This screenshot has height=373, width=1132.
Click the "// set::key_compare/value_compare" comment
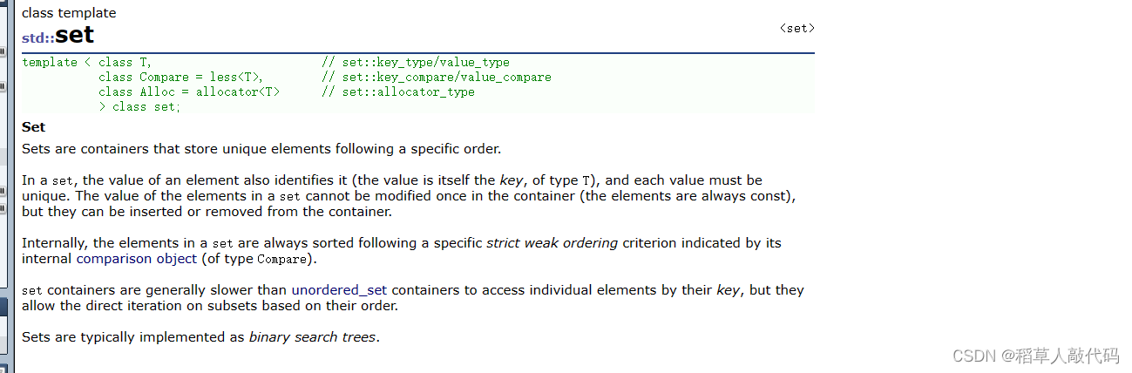tap(436, 77)
